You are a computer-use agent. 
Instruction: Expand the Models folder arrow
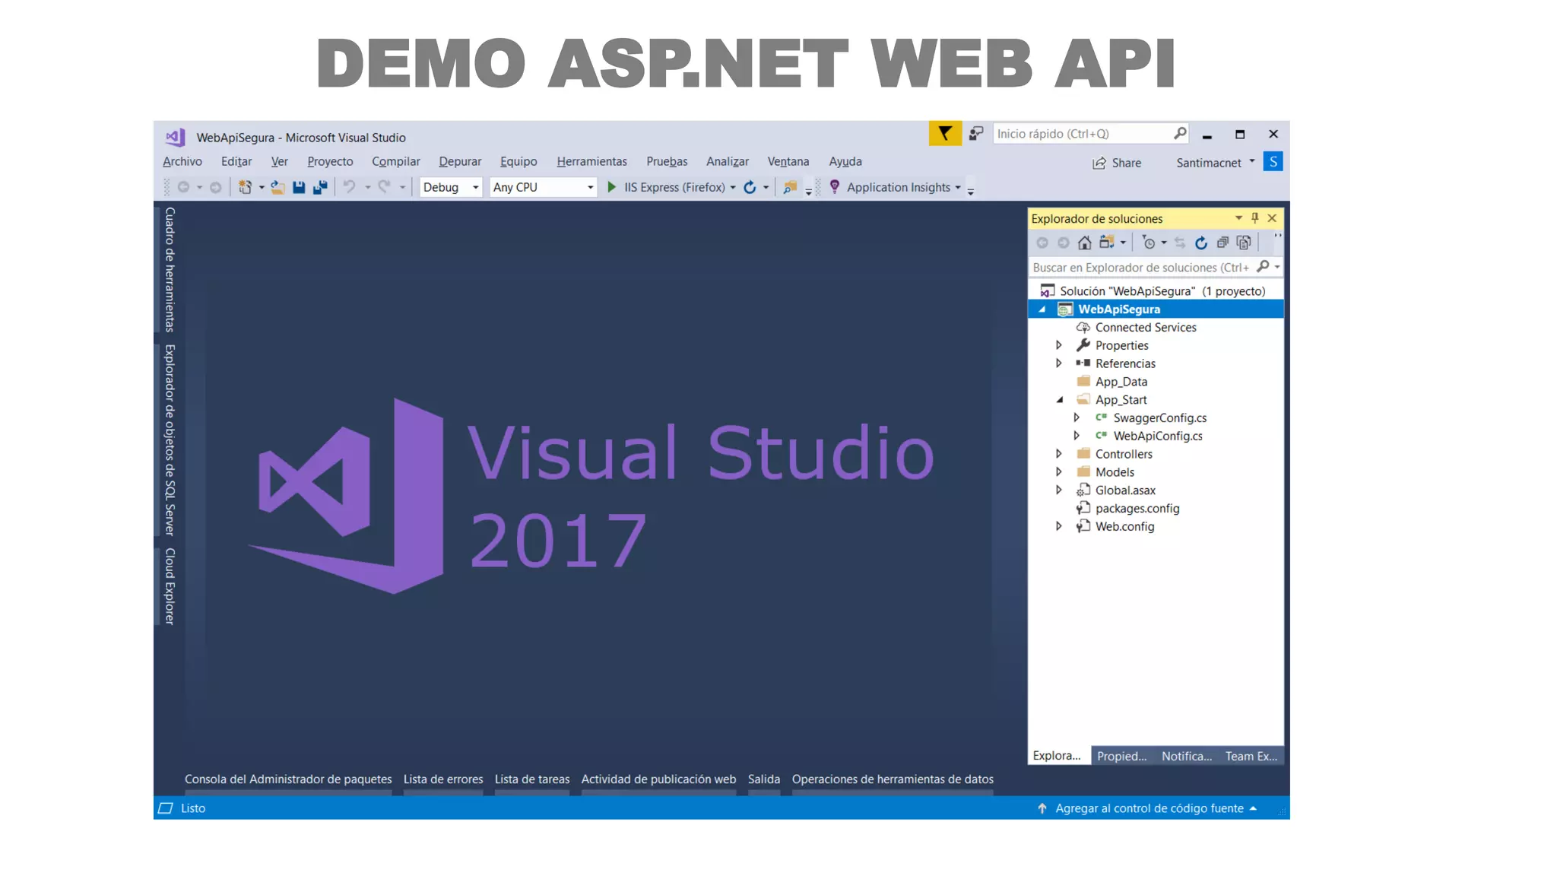pyautogui.click(x=1058, y=471)
